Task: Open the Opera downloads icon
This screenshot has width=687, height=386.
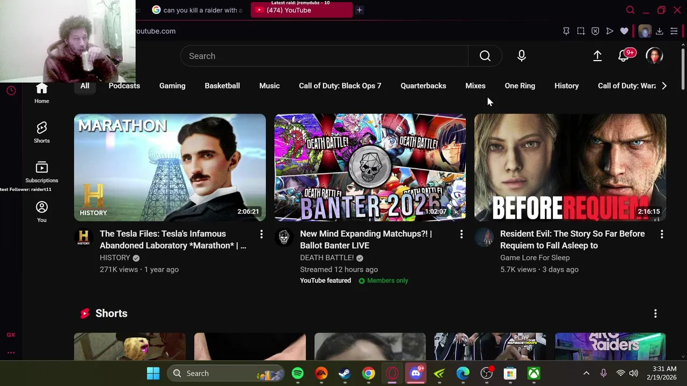Action: coord(660,31)
